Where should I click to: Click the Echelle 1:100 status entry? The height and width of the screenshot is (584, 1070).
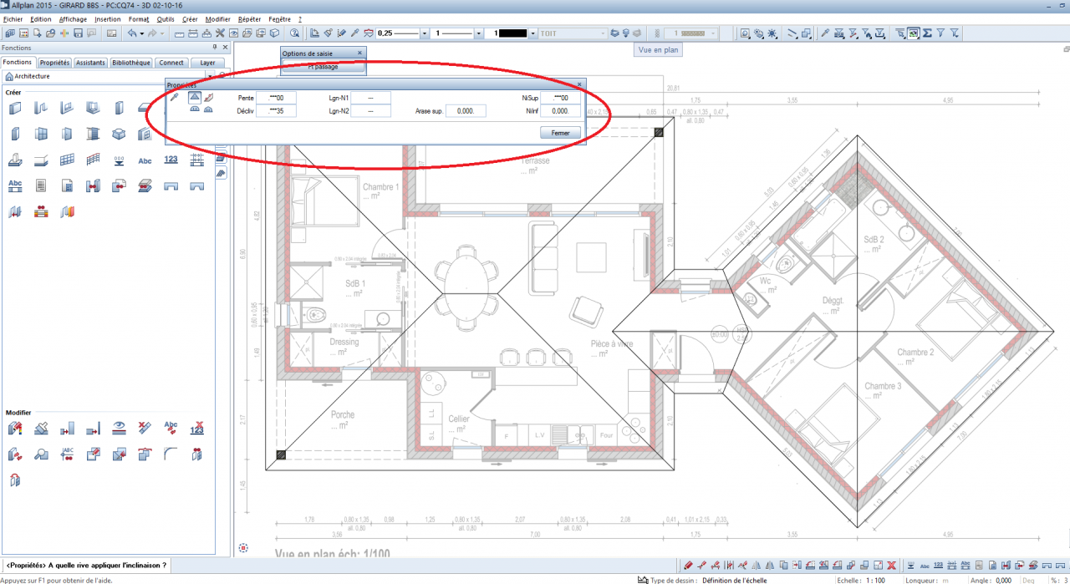point(861,579)
